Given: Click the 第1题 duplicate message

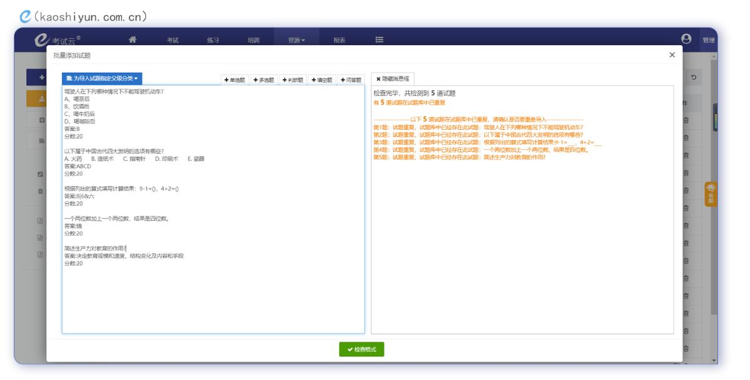Looking at the screenshot, I should pyautogui.click(x=478, y=127).
